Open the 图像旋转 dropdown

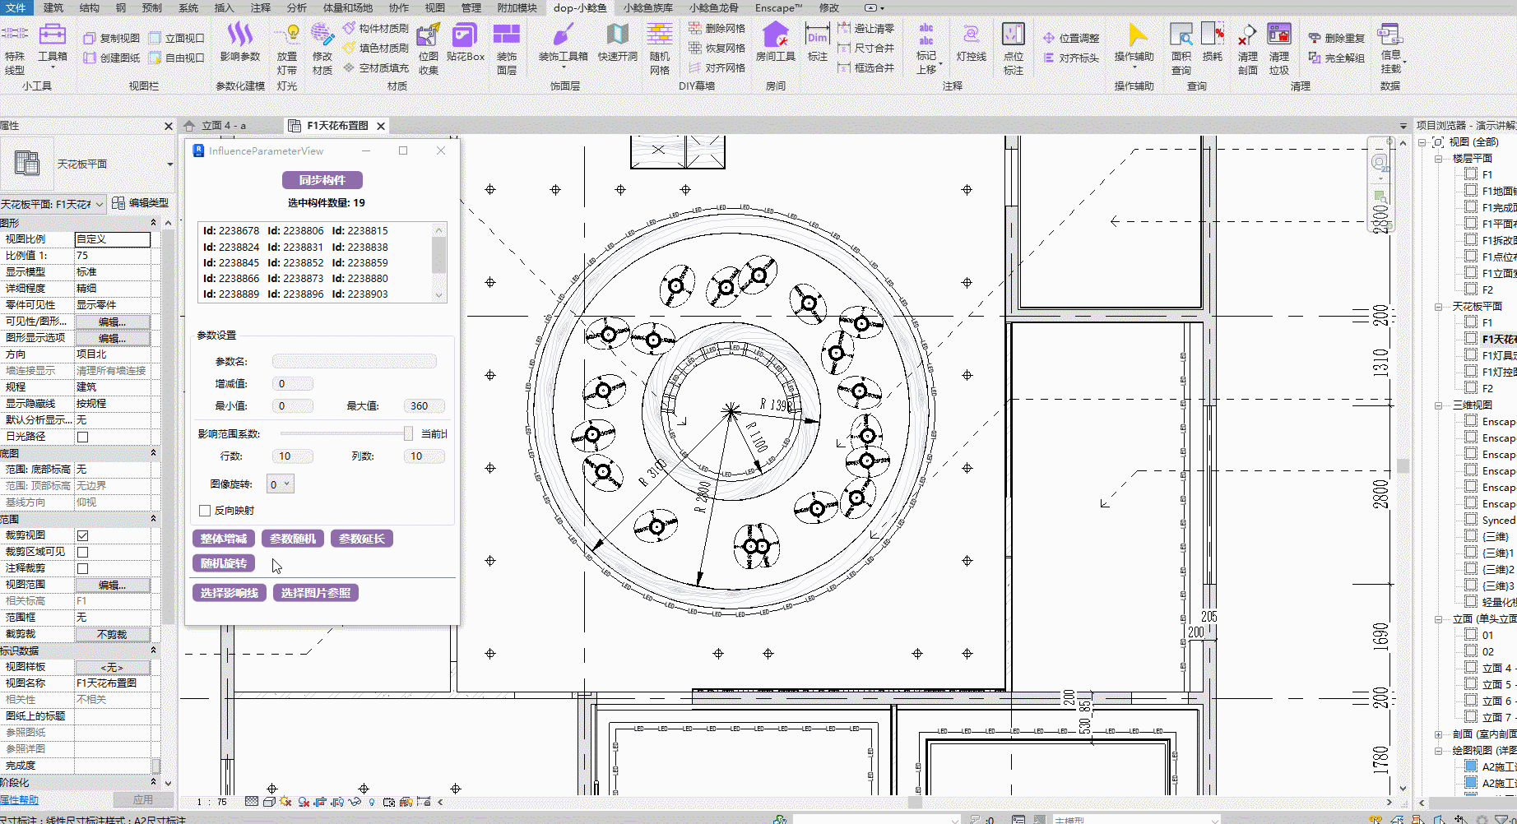coord(281,484)
